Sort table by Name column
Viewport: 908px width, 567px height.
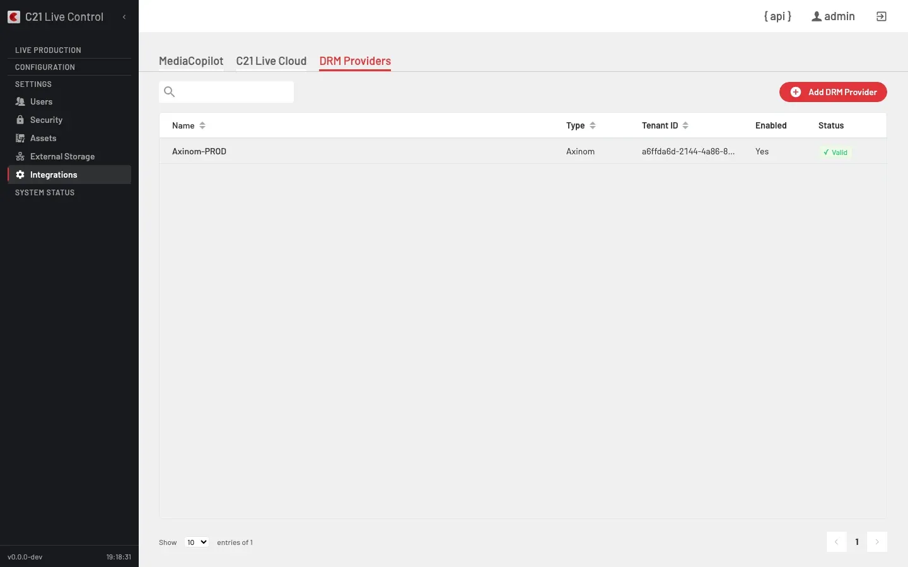point(189,125)
